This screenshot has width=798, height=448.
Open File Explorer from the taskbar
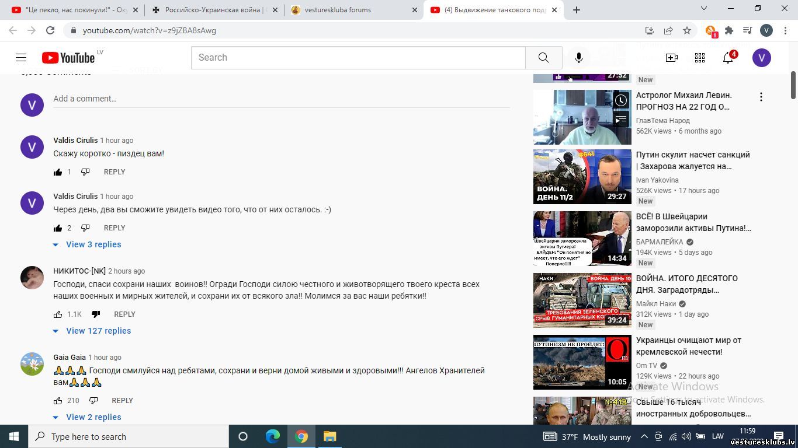(330, 436)
